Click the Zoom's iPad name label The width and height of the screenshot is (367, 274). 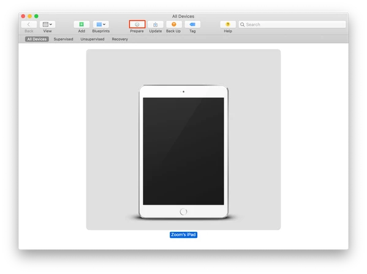(x=184, y=235)
